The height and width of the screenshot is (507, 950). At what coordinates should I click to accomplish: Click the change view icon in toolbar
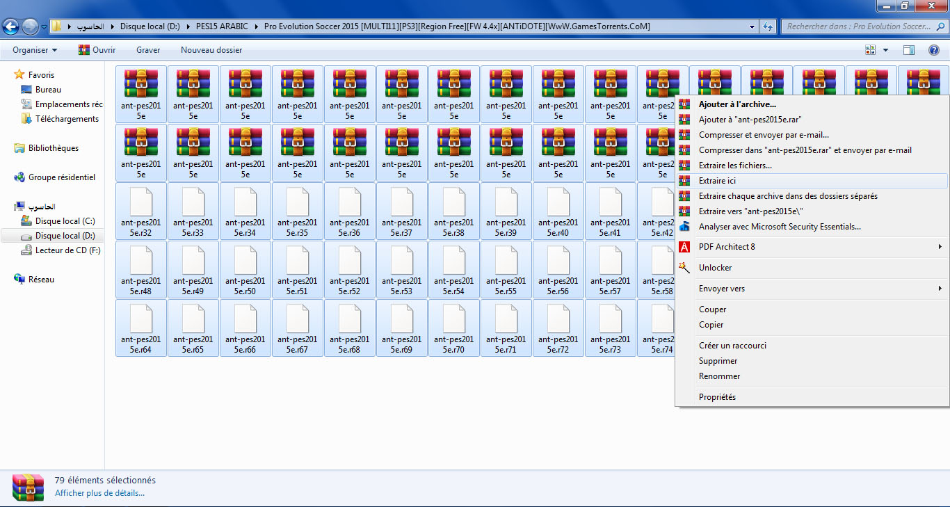pyautogui.click(x=871, y=50)
